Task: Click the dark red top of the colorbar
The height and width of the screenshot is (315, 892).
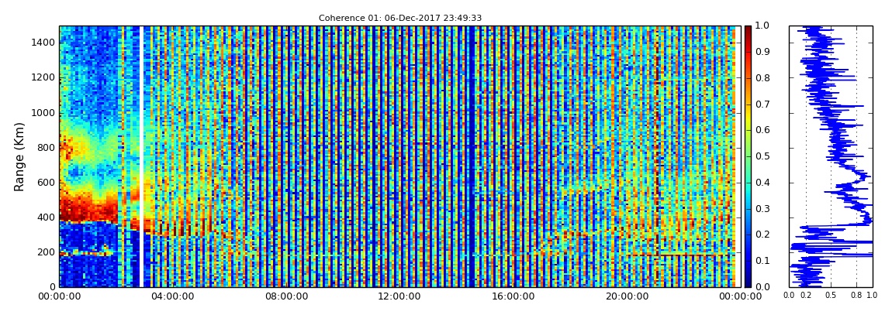Action: pos(748,31)
